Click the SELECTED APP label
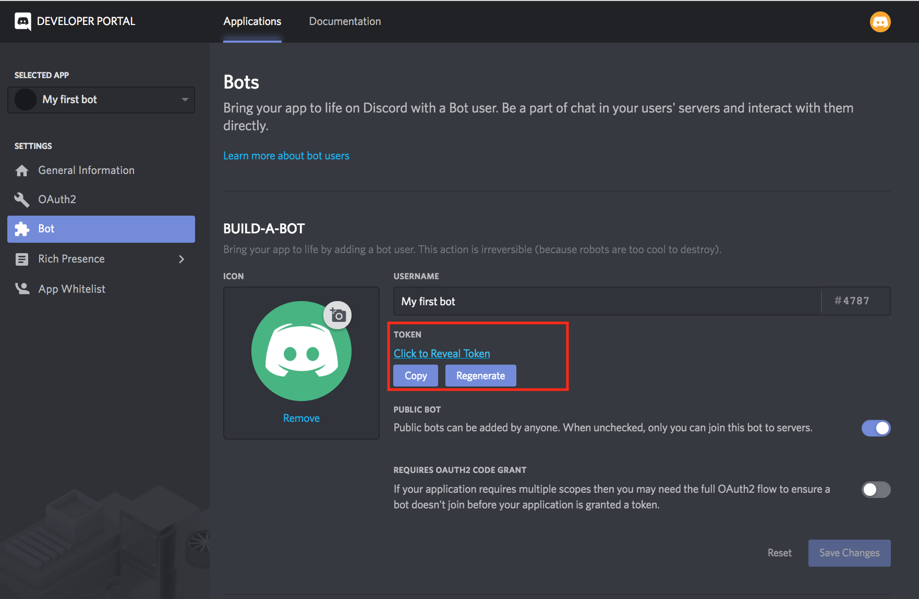The image size is (919, 599). [x=42, y=75]
